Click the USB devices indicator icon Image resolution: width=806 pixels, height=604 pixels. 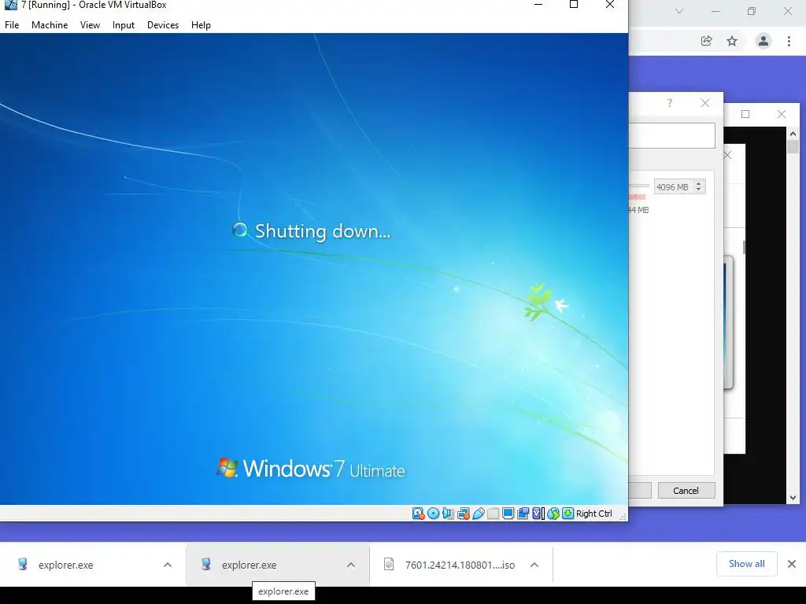pos(478,513)
